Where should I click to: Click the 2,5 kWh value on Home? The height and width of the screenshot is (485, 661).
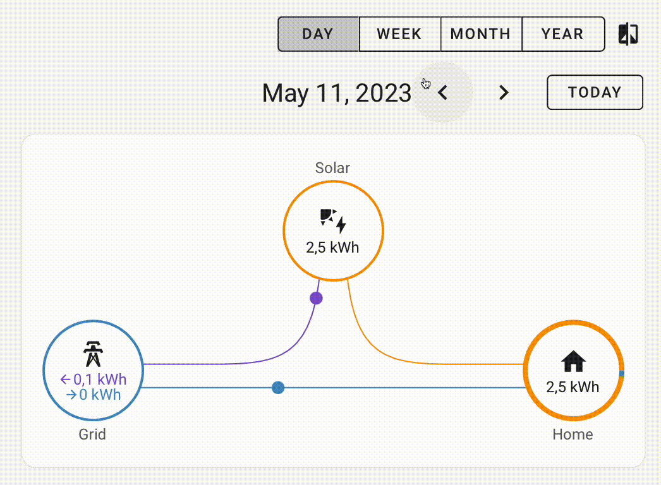[573, 386]
